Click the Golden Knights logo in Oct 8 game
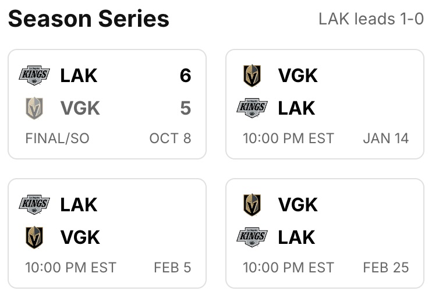Viewport: 439px width, 298px height. point(34,108)
